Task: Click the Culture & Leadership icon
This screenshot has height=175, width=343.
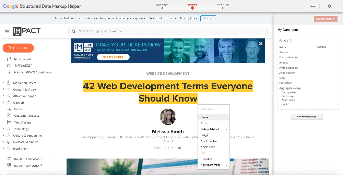Action: (x=9, y=136)
